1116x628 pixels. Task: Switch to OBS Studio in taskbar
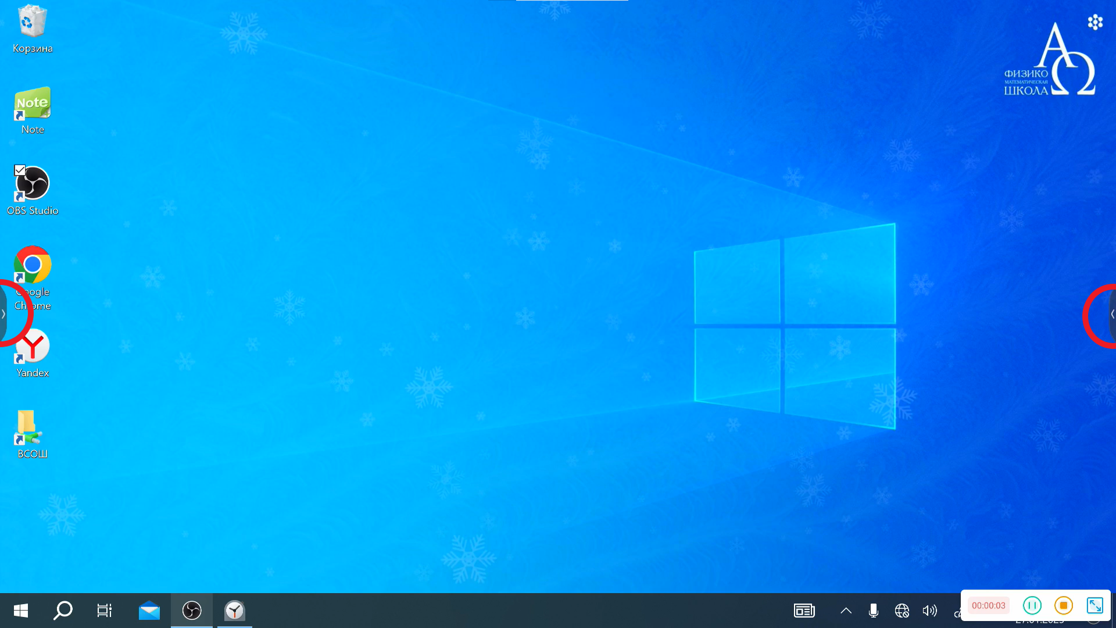pos(192,611)
